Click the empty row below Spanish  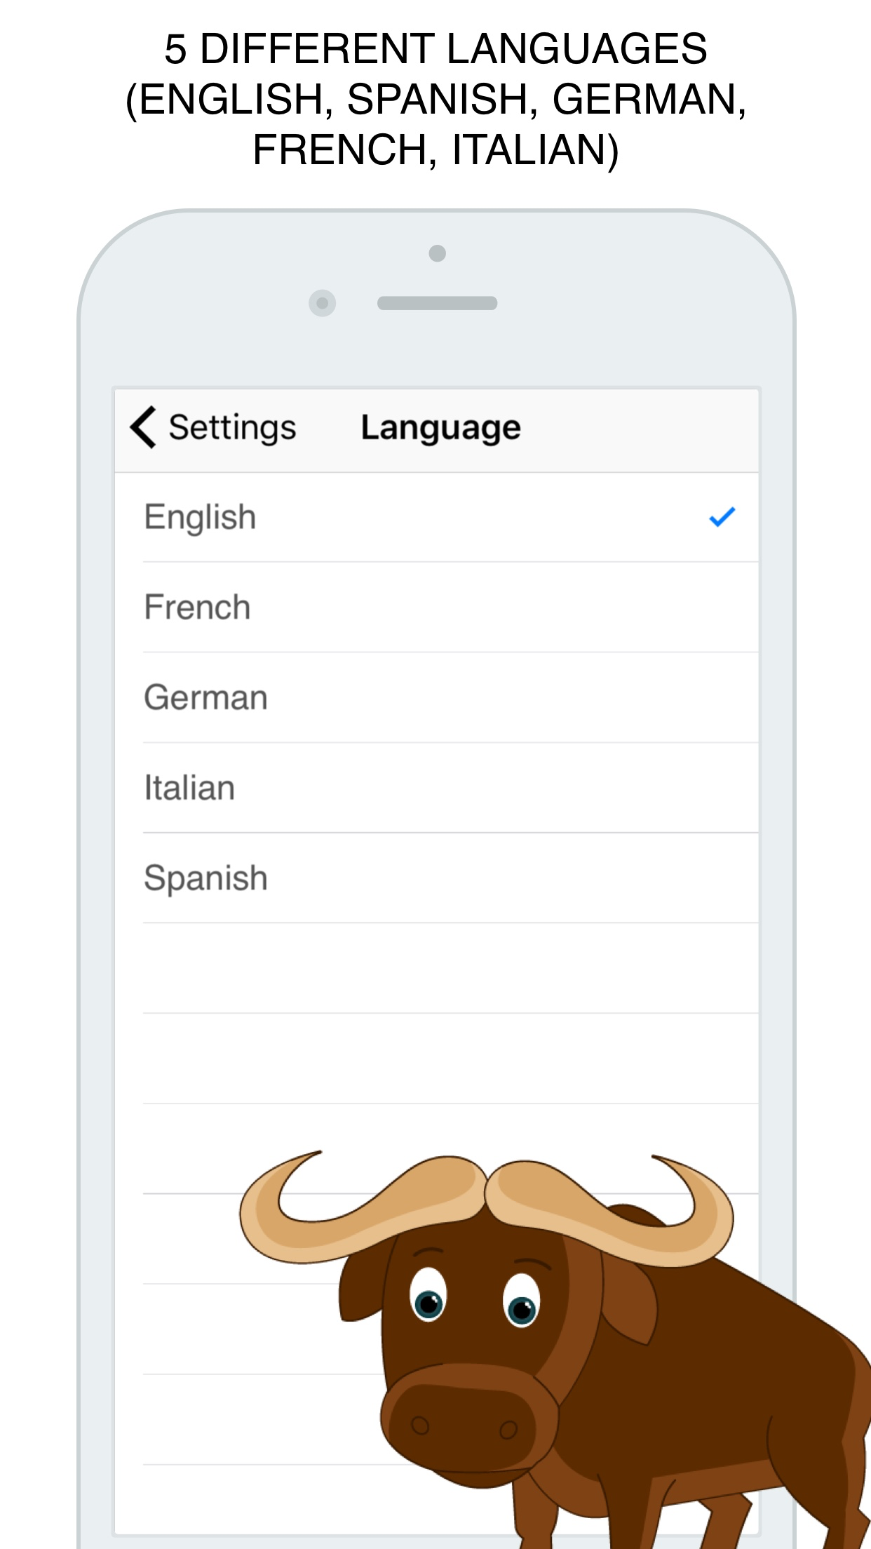tap(436, 968)
